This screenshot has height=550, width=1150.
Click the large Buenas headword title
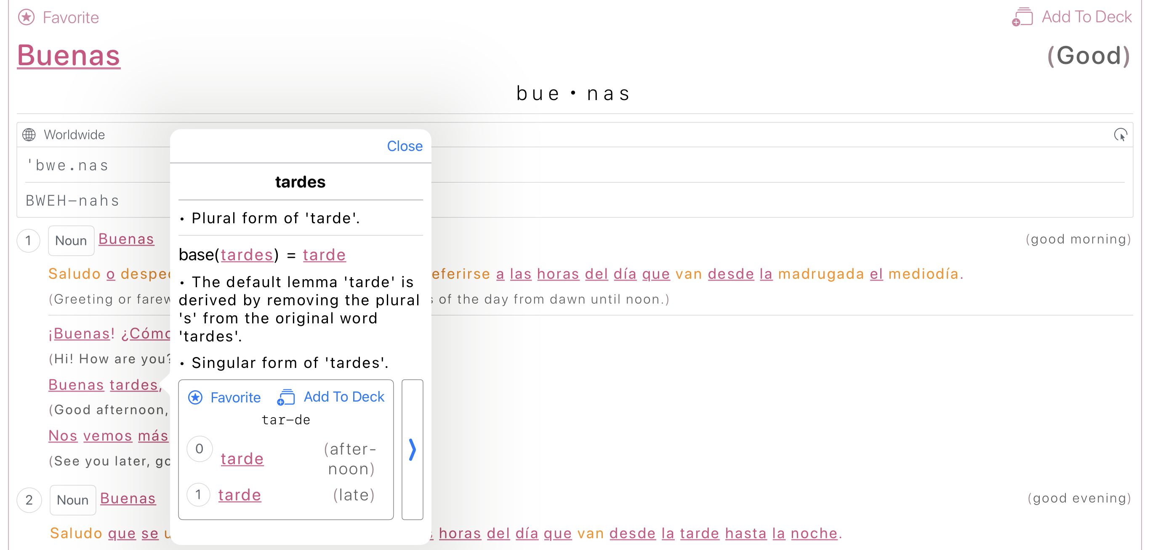pos(69,56)
